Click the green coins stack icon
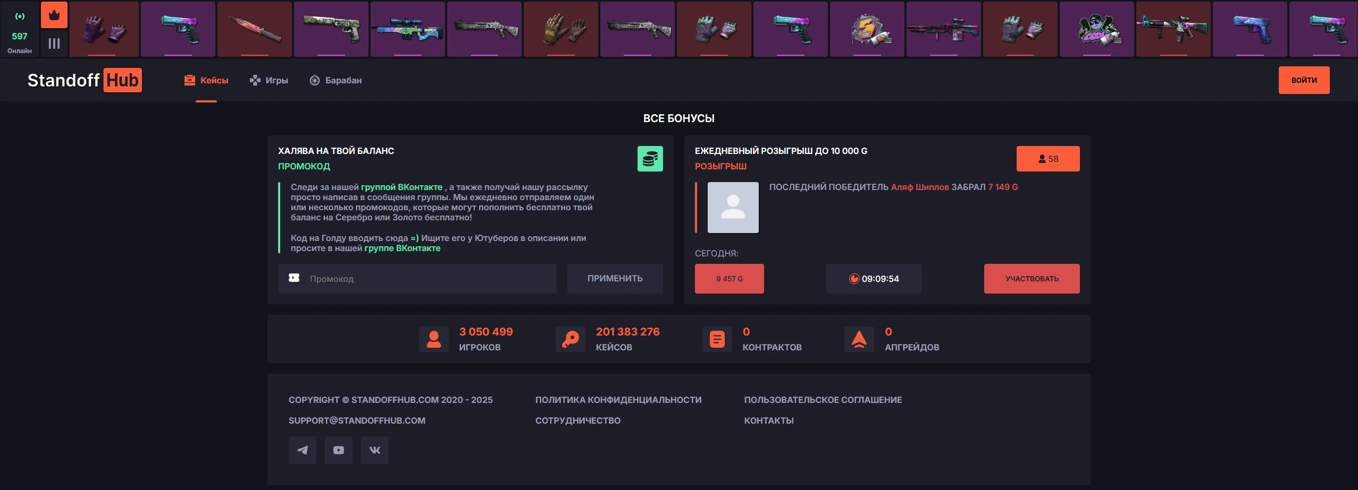 650,159
